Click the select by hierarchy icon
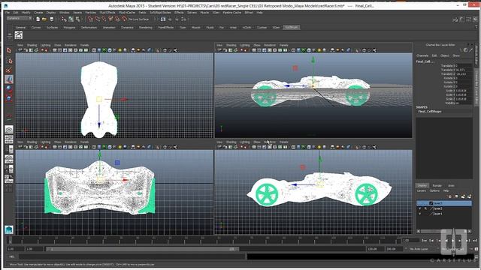 tap(64, 19)
